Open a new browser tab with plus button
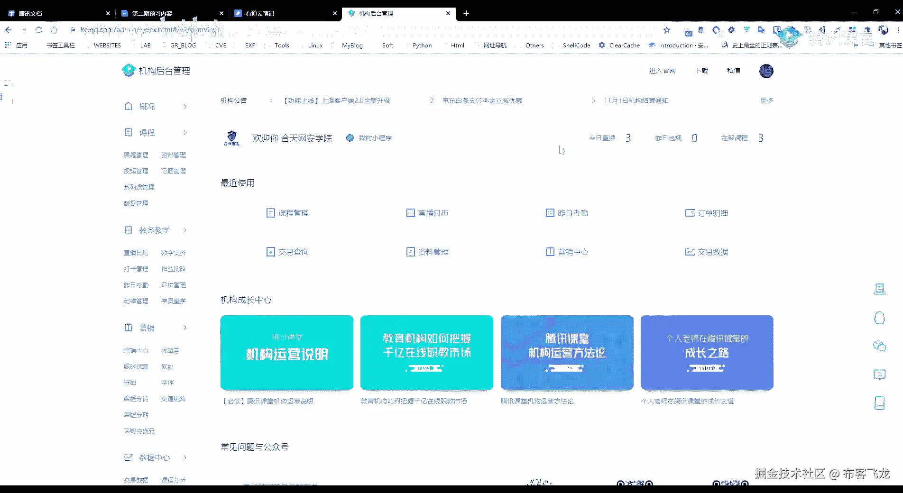The width and height of the screenshot is (903, 493). tap(466, 13)
